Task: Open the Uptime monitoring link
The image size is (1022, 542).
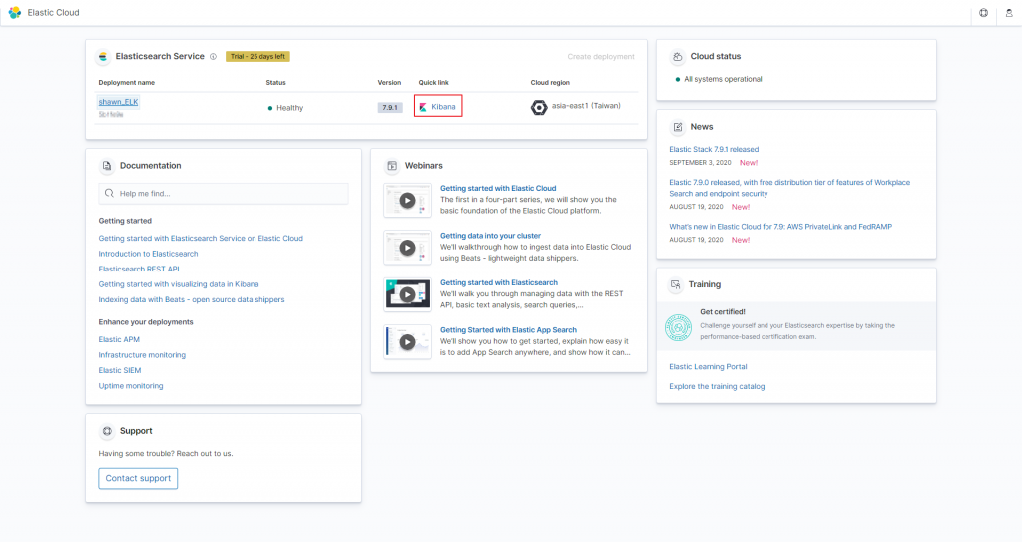Action: [131, 386]
